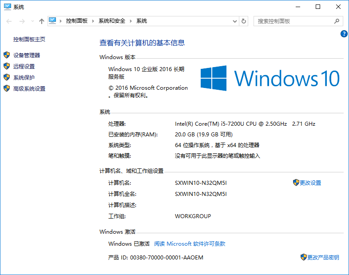This screenshot has height=275, width=349.
Task: Click Windows 10 企业版 2016 edition text
Action: (146, 73)
